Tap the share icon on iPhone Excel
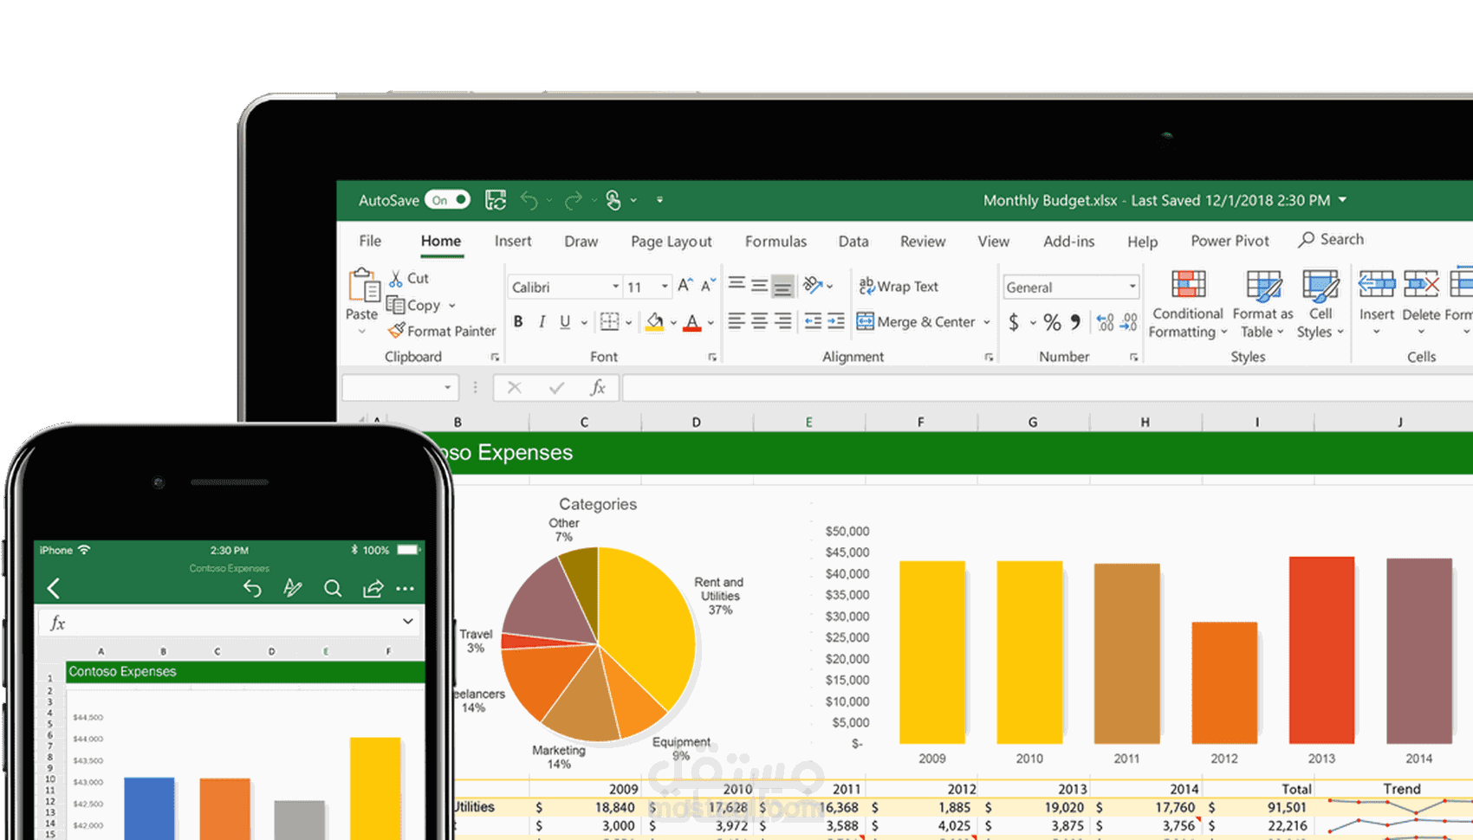 pyautogui.click(x=373, y=589)
